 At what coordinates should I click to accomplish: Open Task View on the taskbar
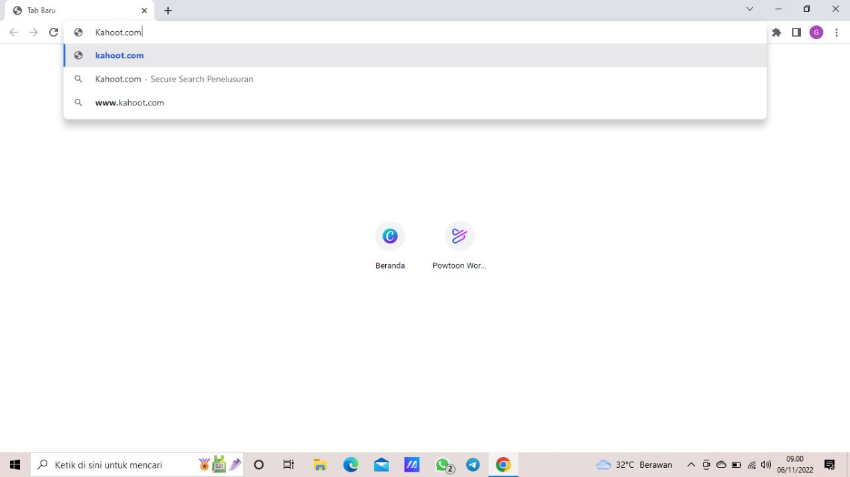tap(289, 465)
